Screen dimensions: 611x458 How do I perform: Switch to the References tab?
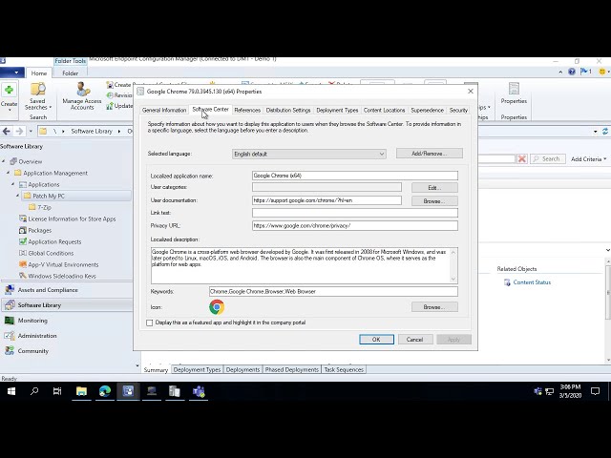click(x=247, y=111)
